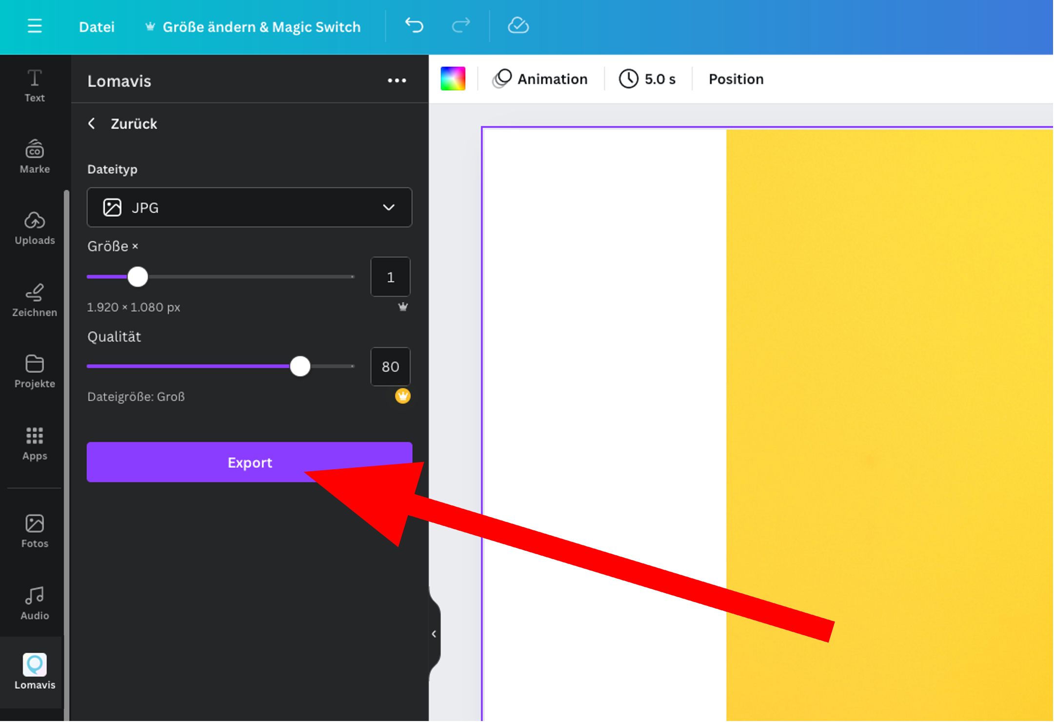Click the purple Export button
1055x722 pixels.
click(x=249, y=462)
